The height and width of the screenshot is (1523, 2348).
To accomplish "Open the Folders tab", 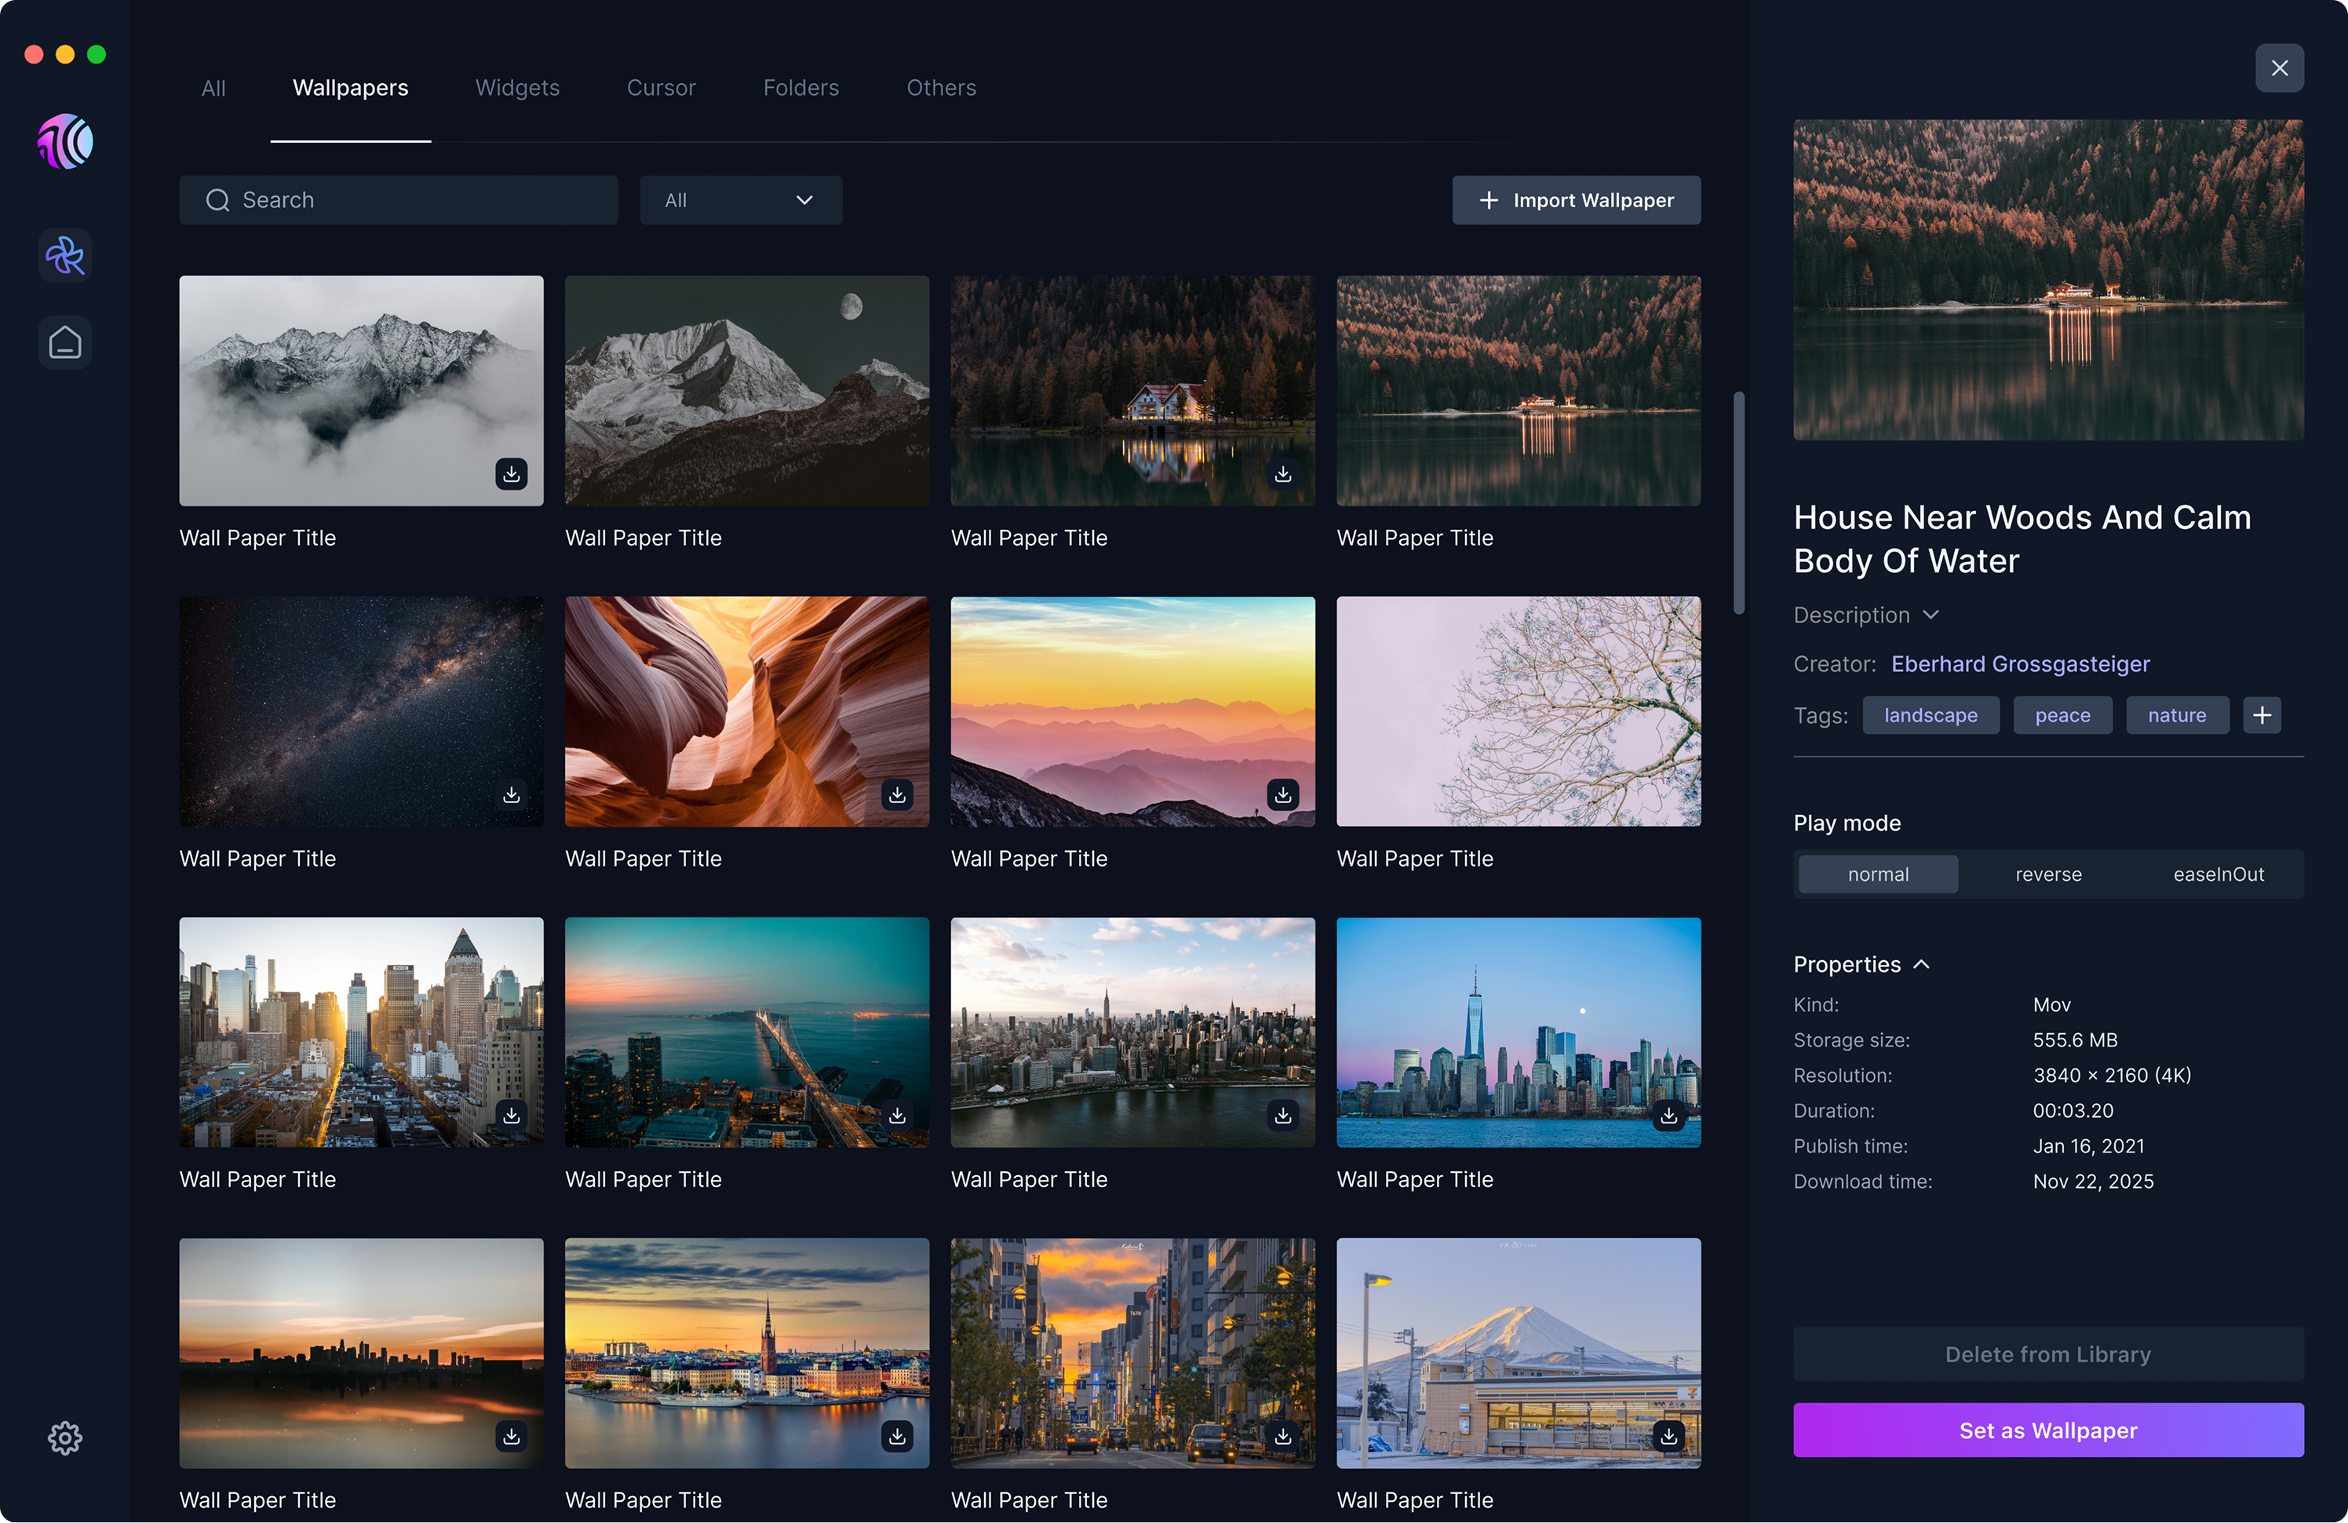I will tap(800, 88).
